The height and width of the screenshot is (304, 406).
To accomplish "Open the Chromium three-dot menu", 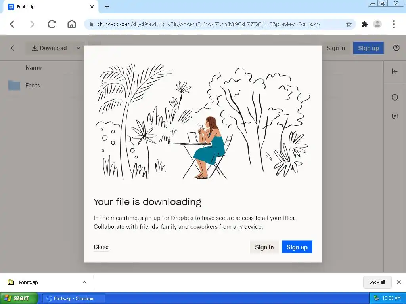I will (x=394, y=24).
